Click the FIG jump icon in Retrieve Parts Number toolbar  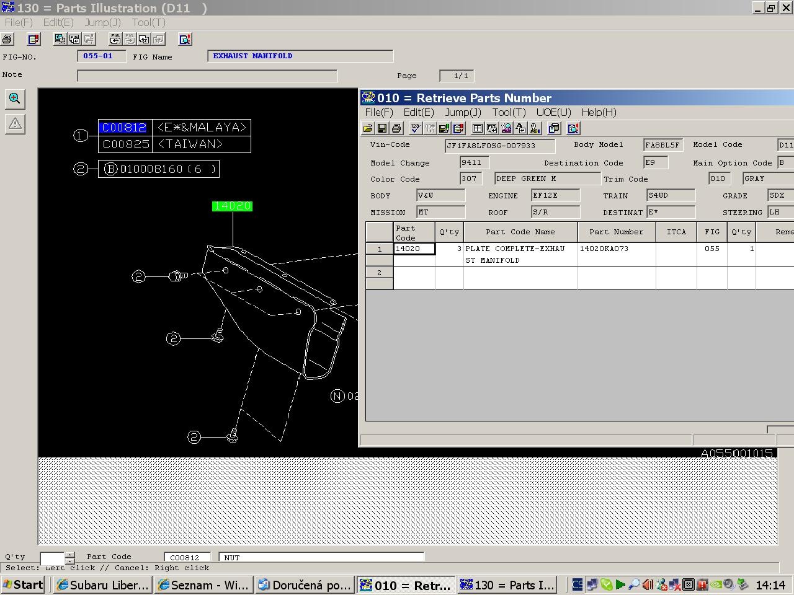pos(492,128)
